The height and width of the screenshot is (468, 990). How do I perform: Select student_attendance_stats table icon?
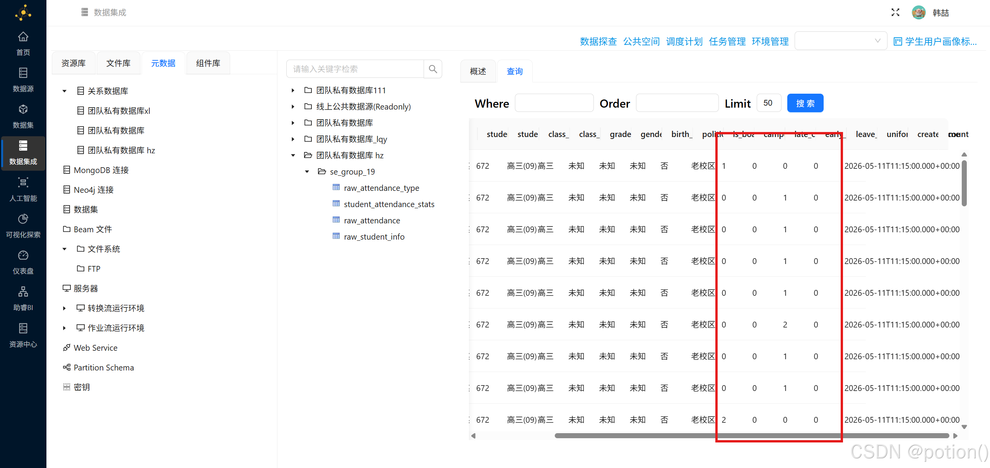pyautogui.click(x=336, y=204)
